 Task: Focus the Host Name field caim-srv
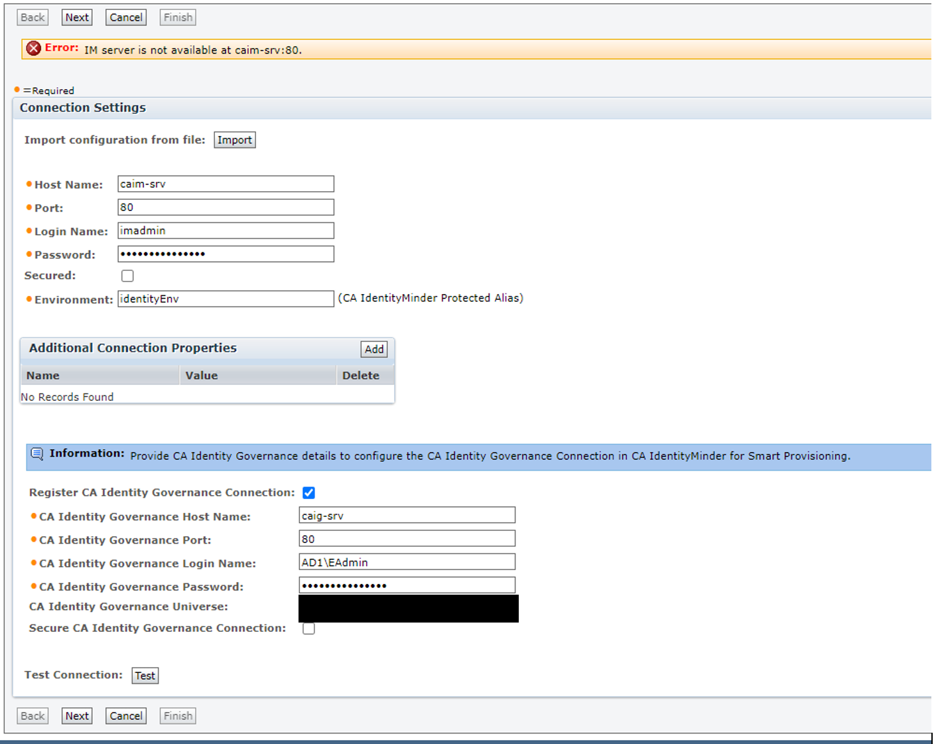point(226,184)
